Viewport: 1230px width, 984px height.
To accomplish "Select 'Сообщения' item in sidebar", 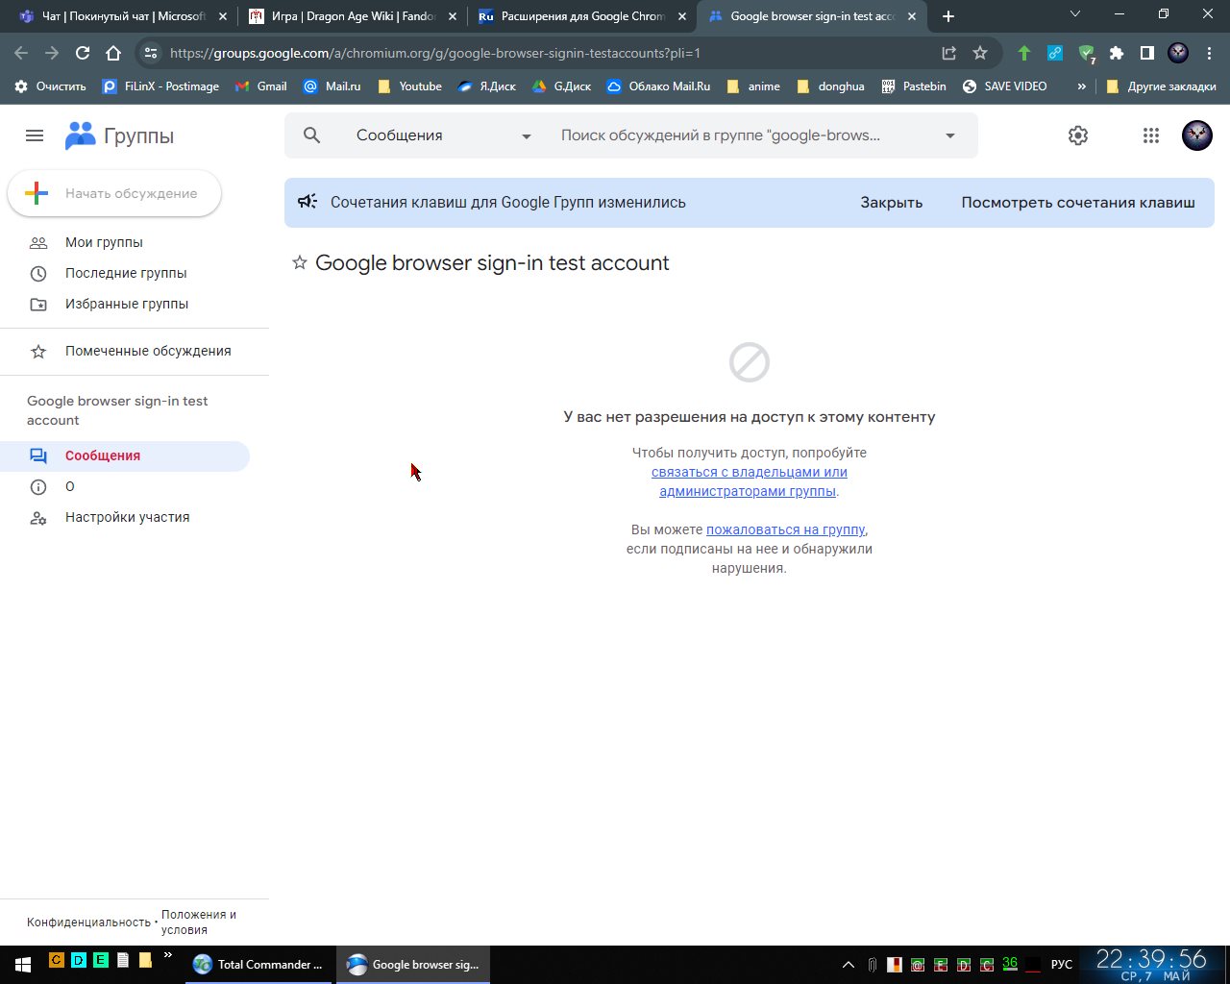I will pyautogui.click(x=125, y=455).
